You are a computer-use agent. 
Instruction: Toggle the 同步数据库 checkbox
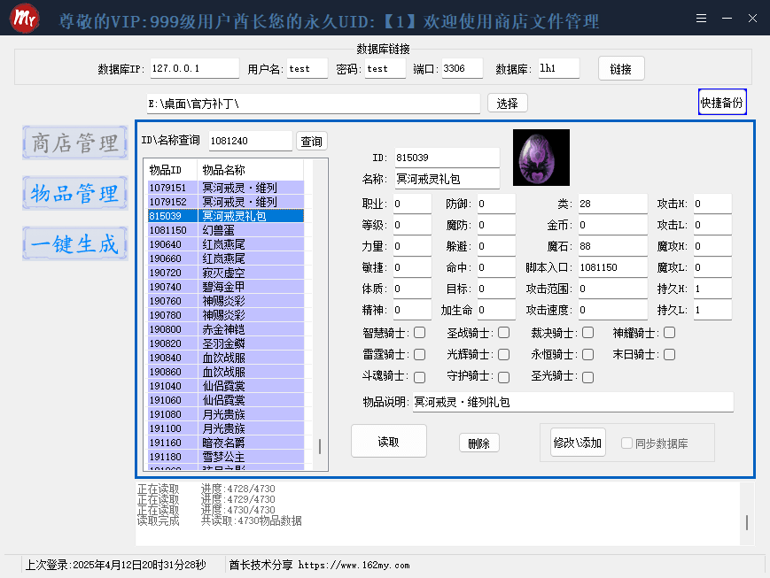[627, 443]
